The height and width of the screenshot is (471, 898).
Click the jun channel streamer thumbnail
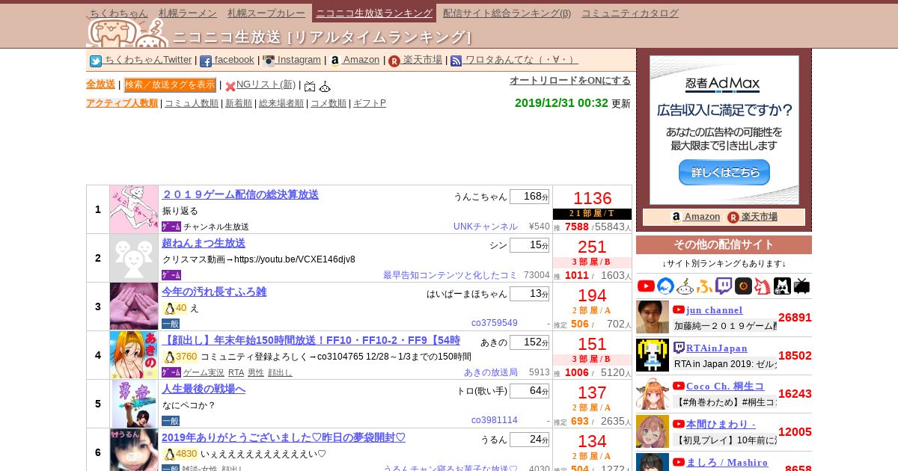pos(653,317)
